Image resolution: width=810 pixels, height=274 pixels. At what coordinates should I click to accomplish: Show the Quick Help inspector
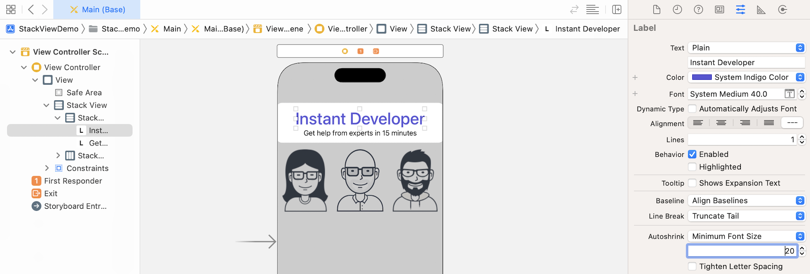tap(699, 10)
